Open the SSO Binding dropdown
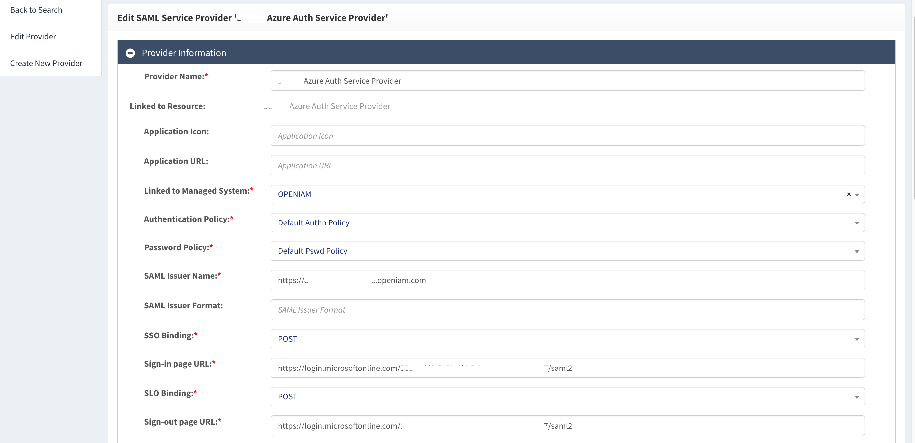This screenshot has width=915, height=443. click(567, 339)
